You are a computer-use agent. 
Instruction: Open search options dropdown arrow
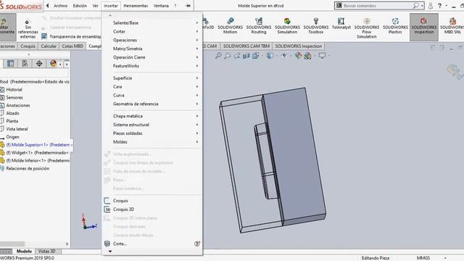tap(422, 6)
